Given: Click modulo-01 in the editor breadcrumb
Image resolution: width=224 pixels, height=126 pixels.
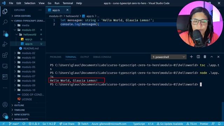Looking at the screenshot, I should pos(56,16).
